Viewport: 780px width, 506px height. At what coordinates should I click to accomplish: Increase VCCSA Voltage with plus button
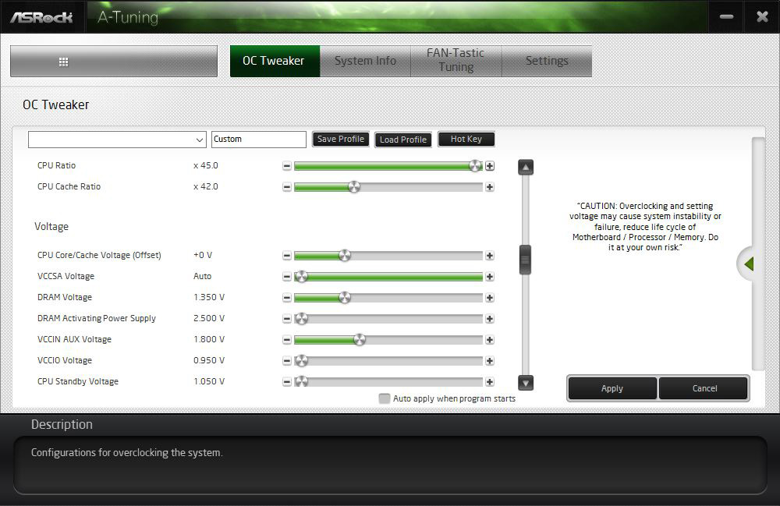(490, 276)
